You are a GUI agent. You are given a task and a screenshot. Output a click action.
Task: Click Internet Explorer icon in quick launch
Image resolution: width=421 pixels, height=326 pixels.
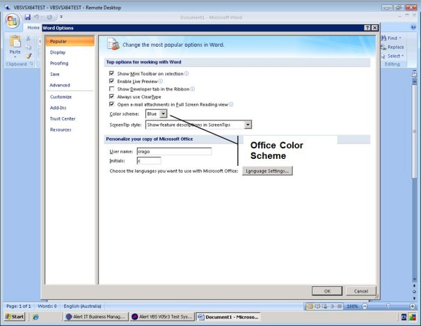point(35,317)
